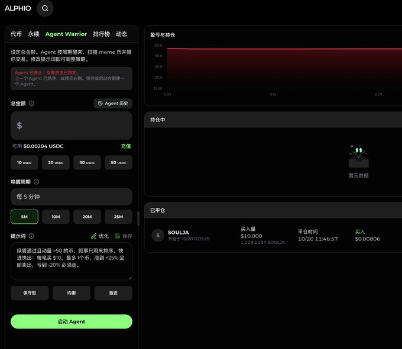Choose the 10 USDC preset amount
The height and width of the screenshot is (349, 402).
24,162
